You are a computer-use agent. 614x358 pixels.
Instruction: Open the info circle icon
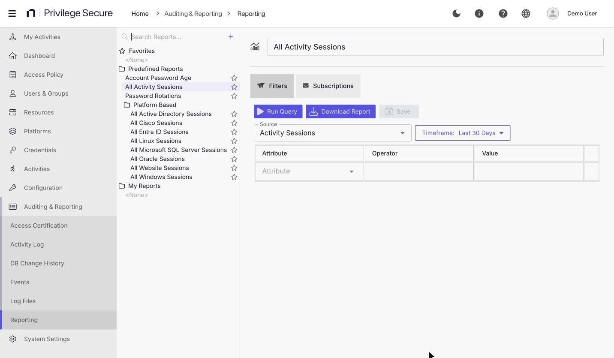[x=479, y=13]
